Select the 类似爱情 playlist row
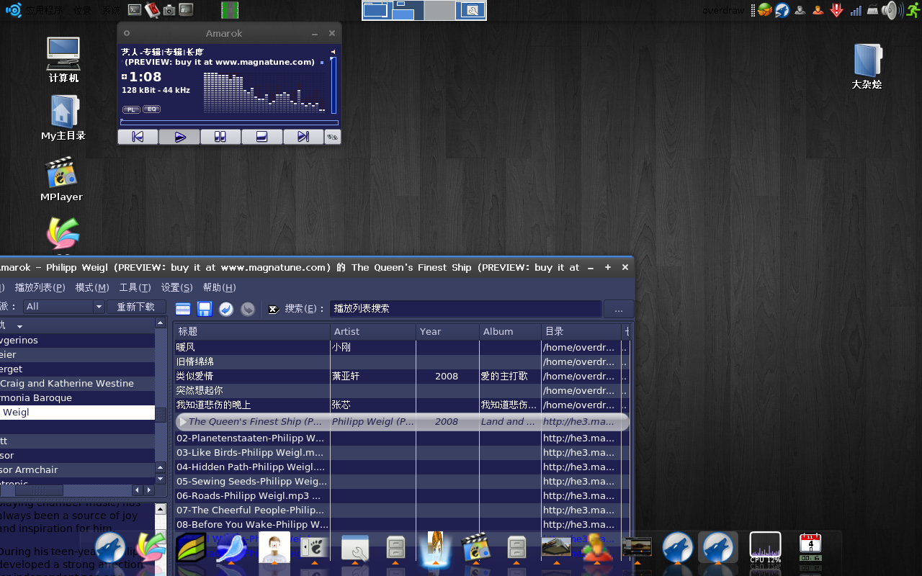This screenshot has height=576, width=922. [x=402, y=376]
